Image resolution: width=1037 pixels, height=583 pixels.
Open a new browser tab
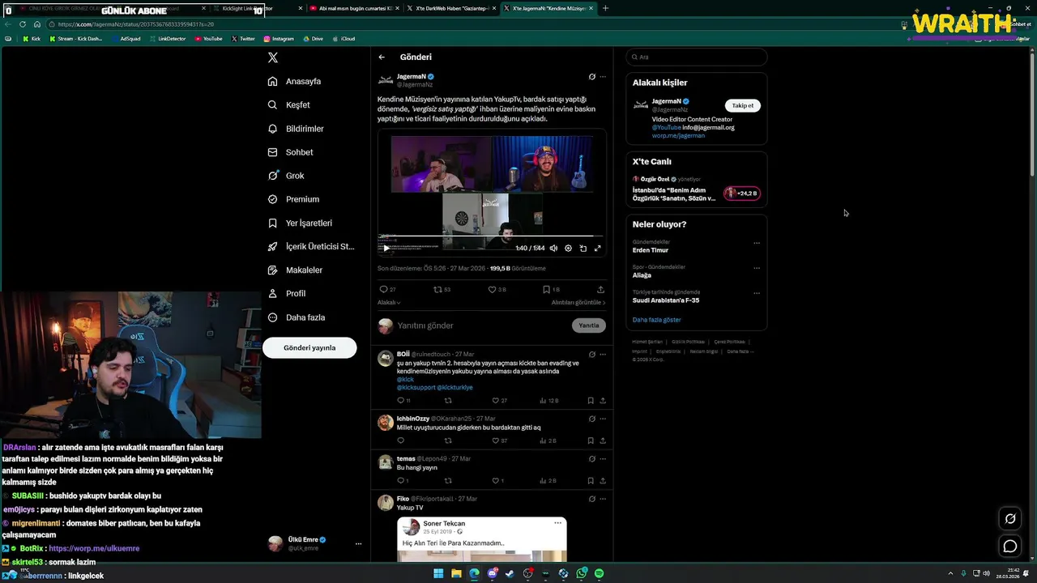click(605, 8)
